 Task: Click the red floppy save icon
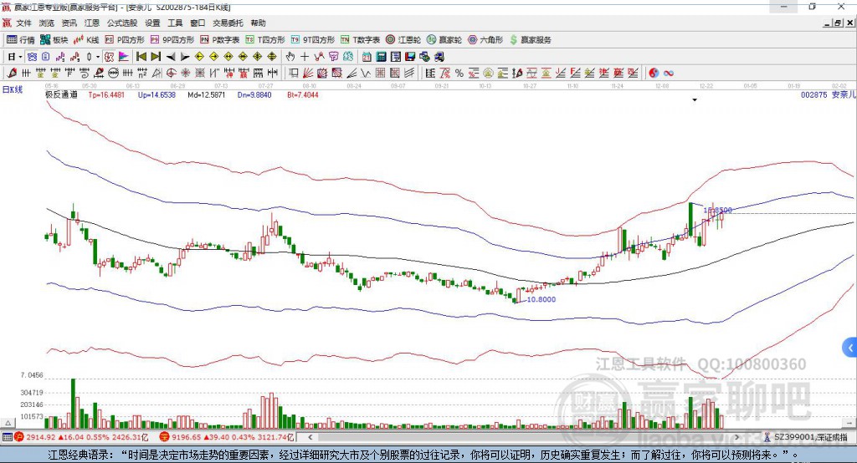pos(410,57)
